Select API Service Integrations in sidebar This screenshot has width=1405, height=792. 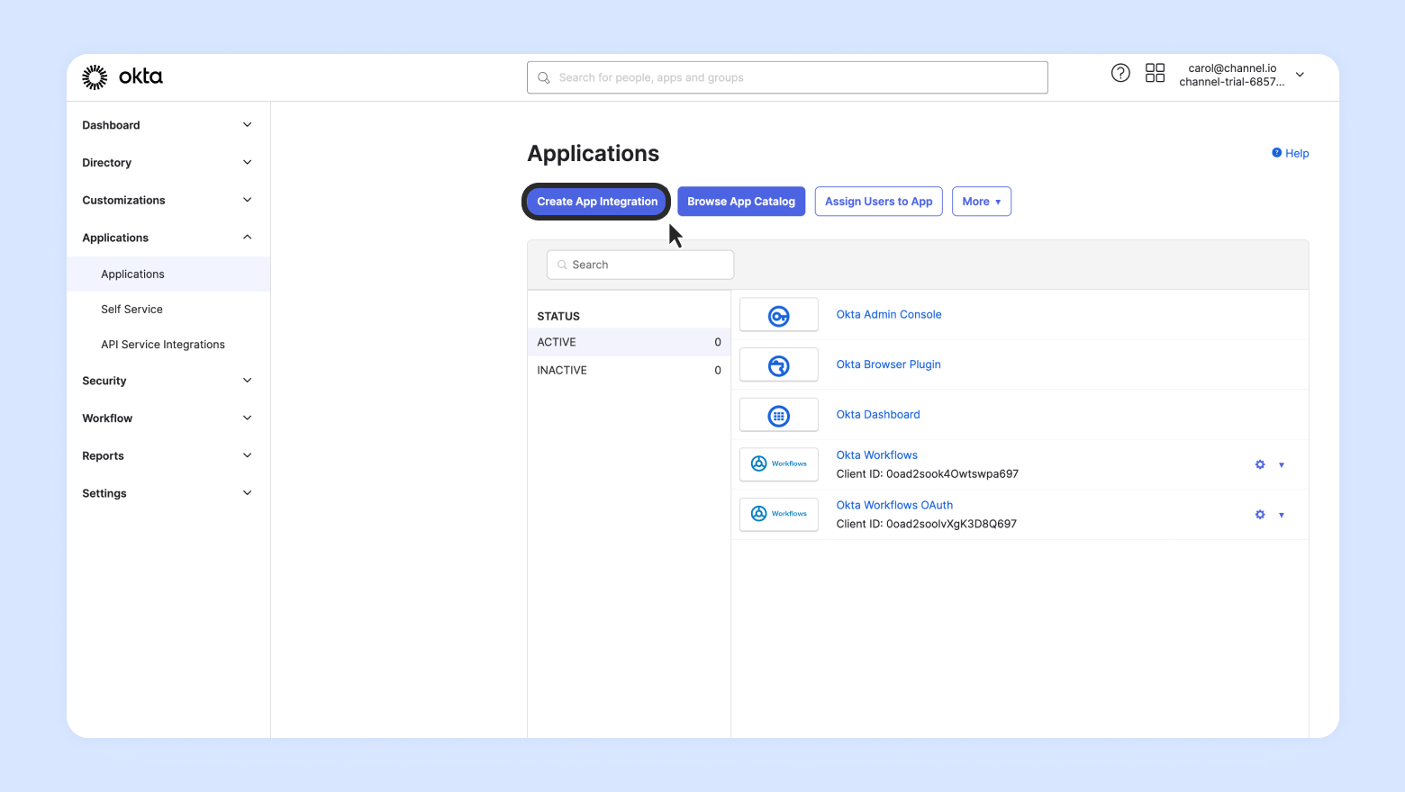(x=163, y=345)
